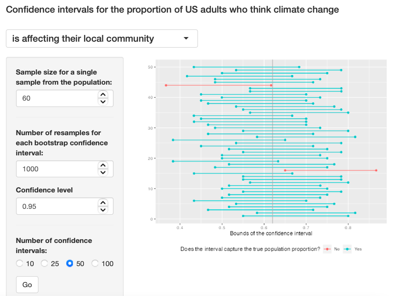The height and width of the screenshot is (296, 395).
Task: Select 25 confidence intervals
Action: coord(45,264)
